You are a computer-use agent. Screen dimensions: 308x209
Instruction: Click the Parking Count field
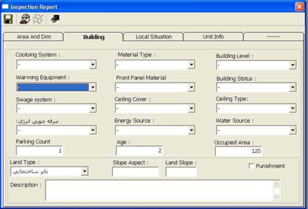(x=39, y=151)
